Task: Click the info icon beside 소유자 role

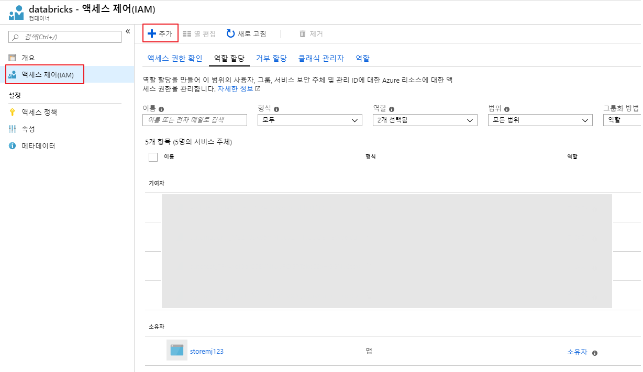Action: 594,353
